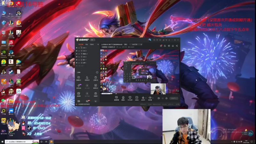Add a new scene with plus button
Viewport: 256px width, 144px height.
[x=98, y=44]
